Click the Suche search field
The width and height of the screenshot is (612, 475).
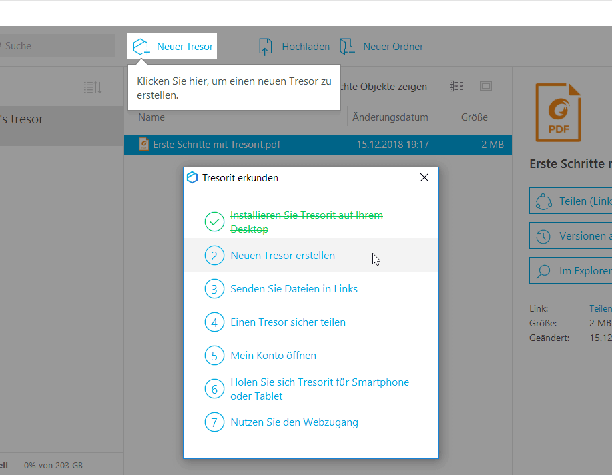click(x=57, y=45)
